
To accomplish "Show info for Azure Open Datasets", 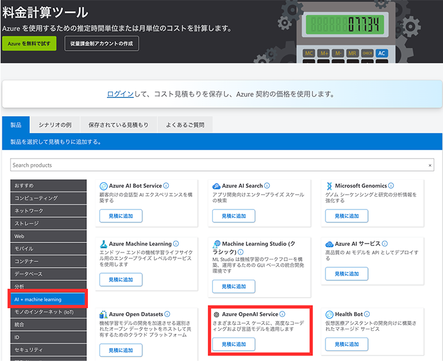I will [x=167, y=314].
